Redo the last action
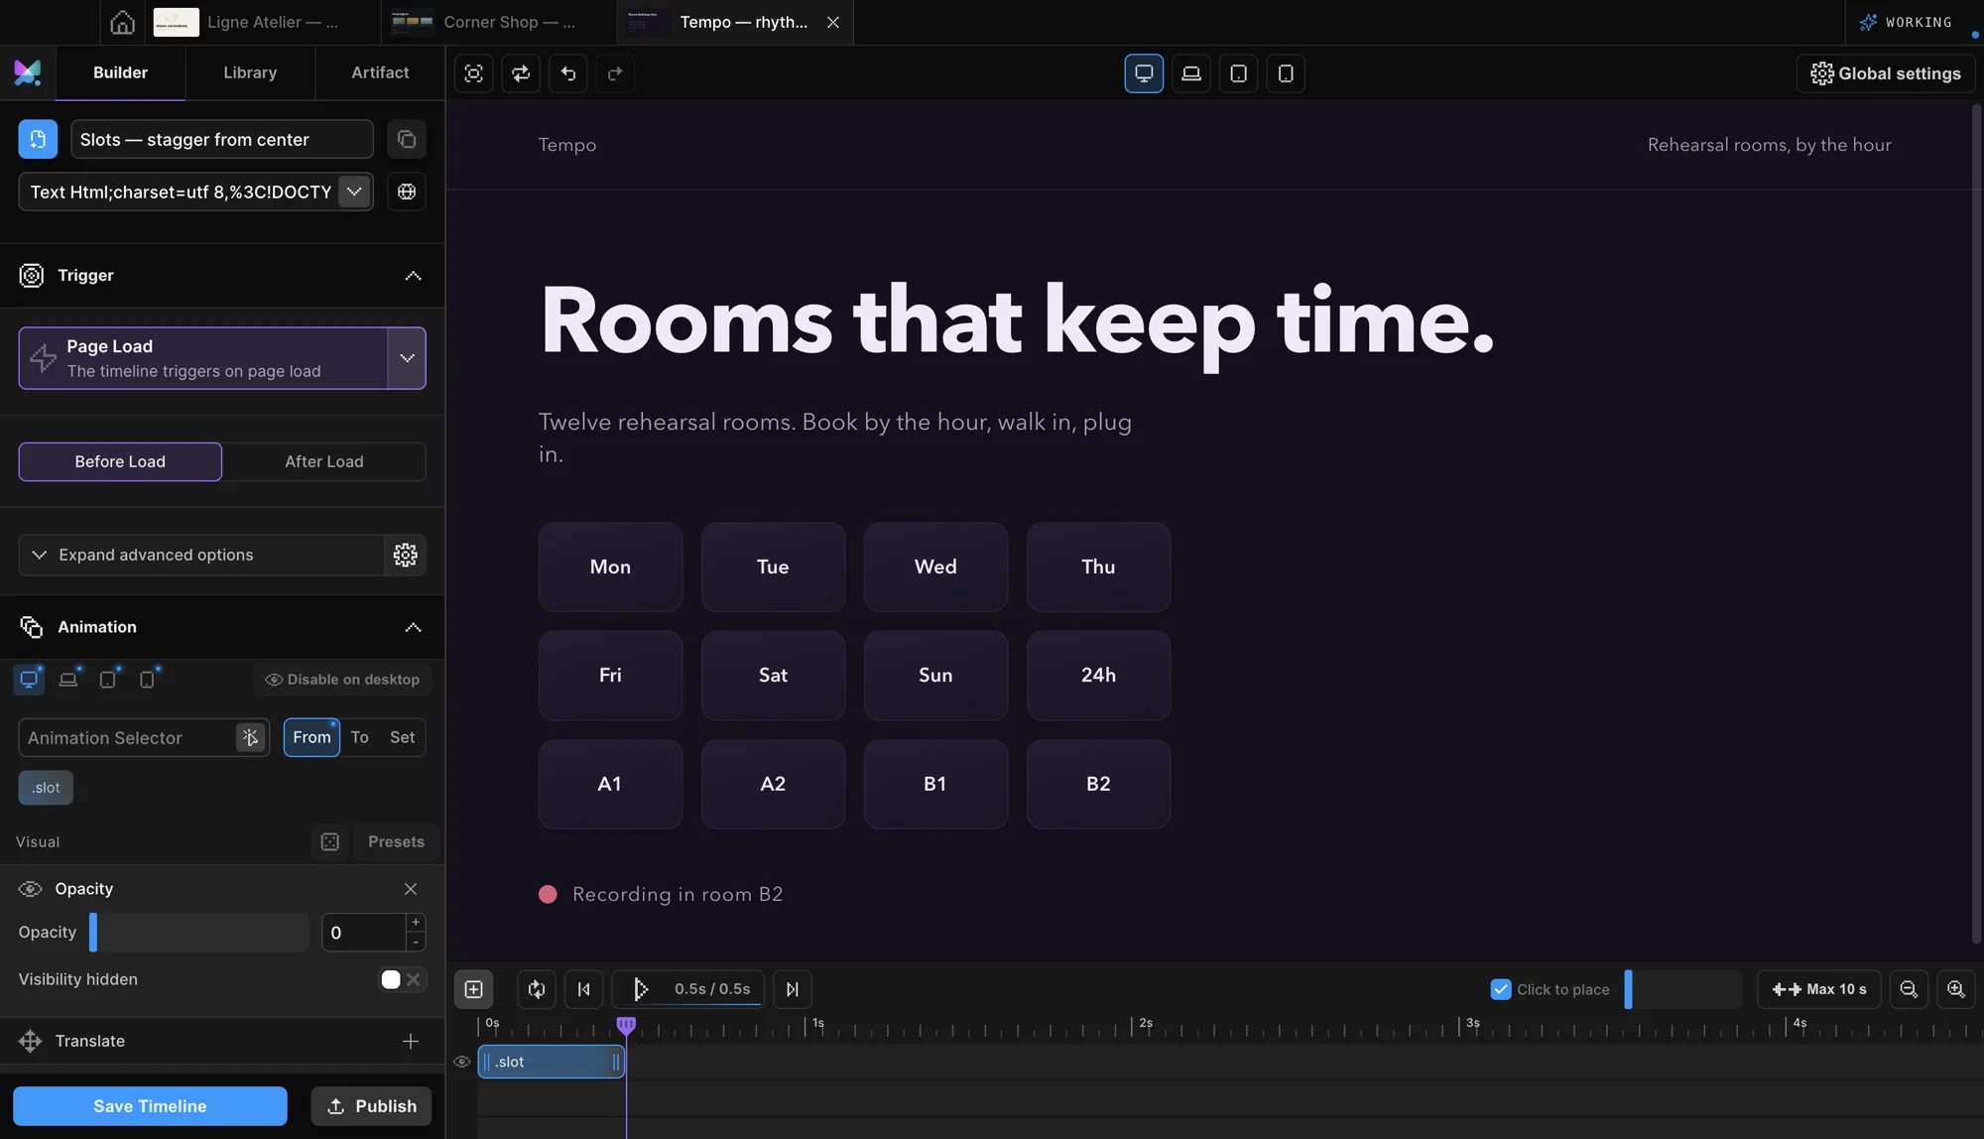The width and height of the screenshot is (1984, 1139). coord(615,73)
